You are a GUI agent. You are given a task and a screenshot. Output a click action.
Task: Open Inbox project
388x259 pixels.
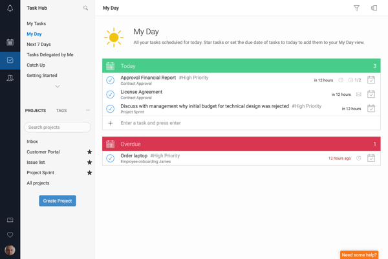(32, 142)
